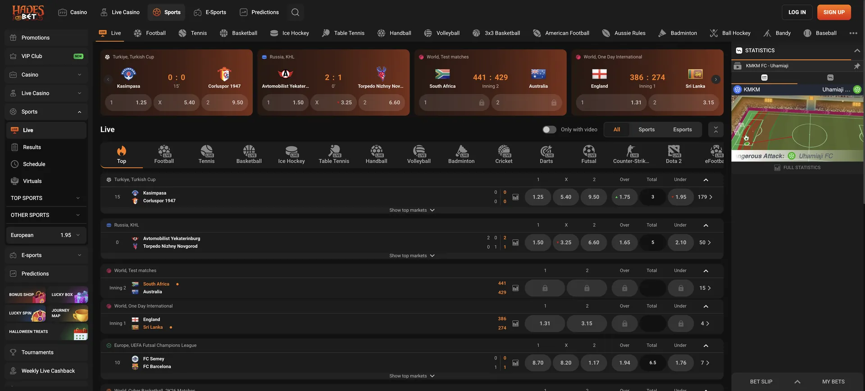
Task: Bet on Sri Lanka at 3.15 in list
Action: coord(587,324)
